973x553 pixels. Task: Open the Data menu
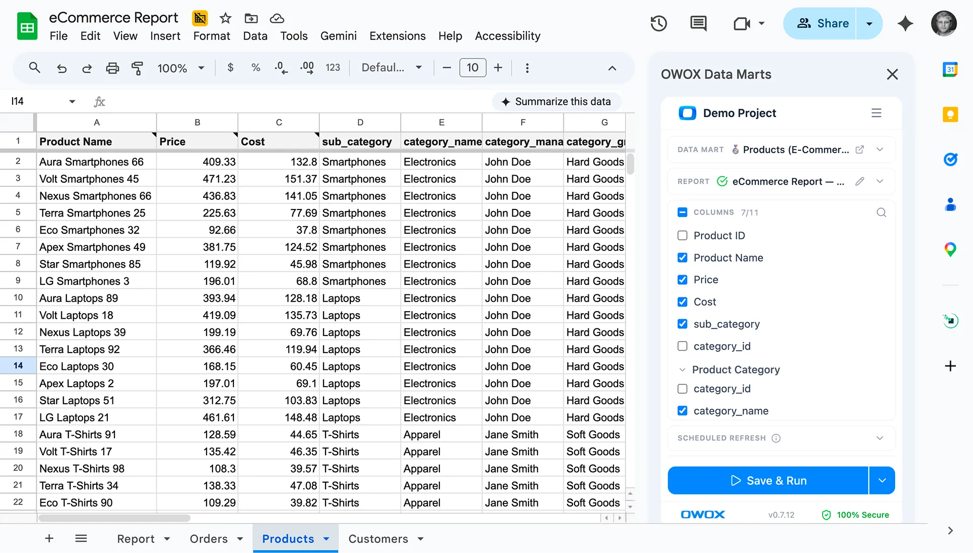coord(255,36)
